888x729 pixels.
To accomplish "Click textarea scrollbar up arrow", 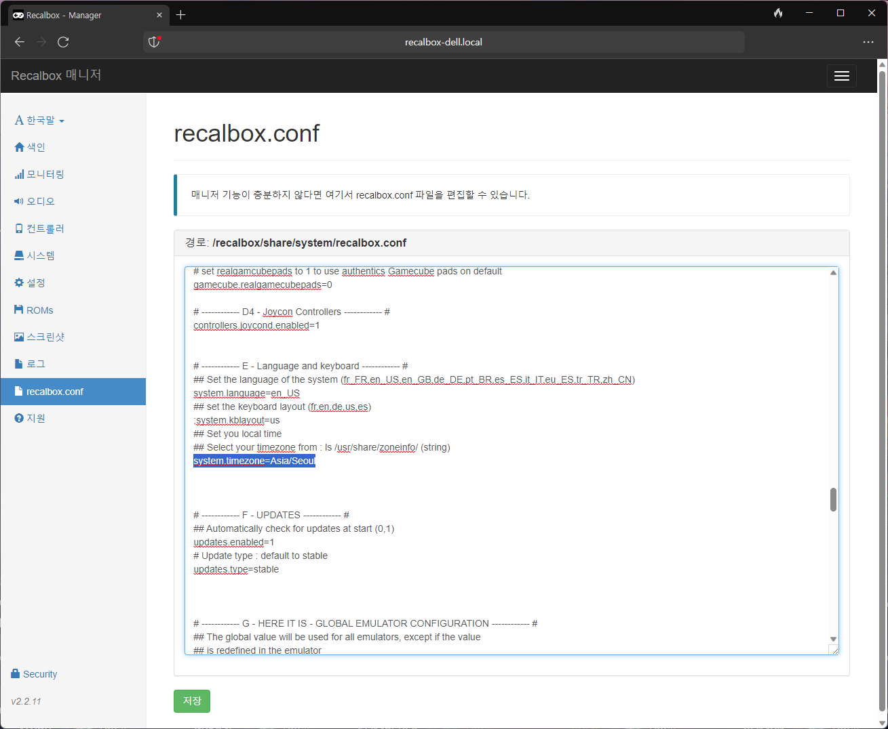I will pos(833,272).
